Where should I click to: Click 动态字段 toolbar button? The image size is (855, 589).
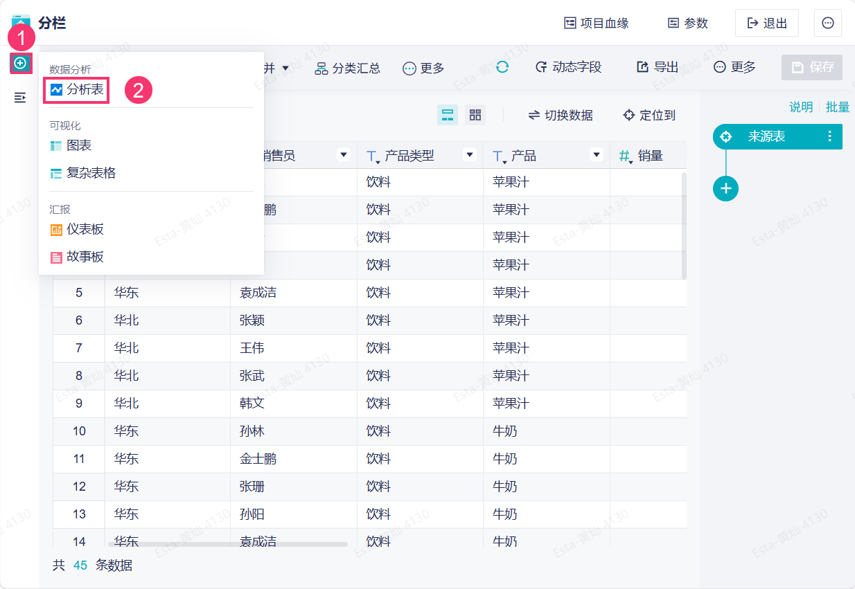coord(568,67)
